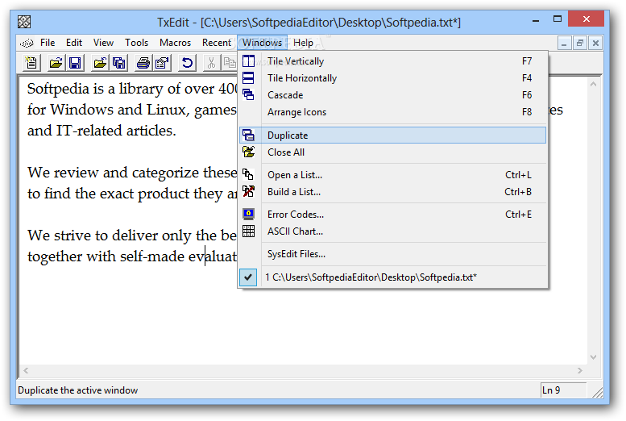Click the Tile Vertically menu icon

click(x=248, y=61)
